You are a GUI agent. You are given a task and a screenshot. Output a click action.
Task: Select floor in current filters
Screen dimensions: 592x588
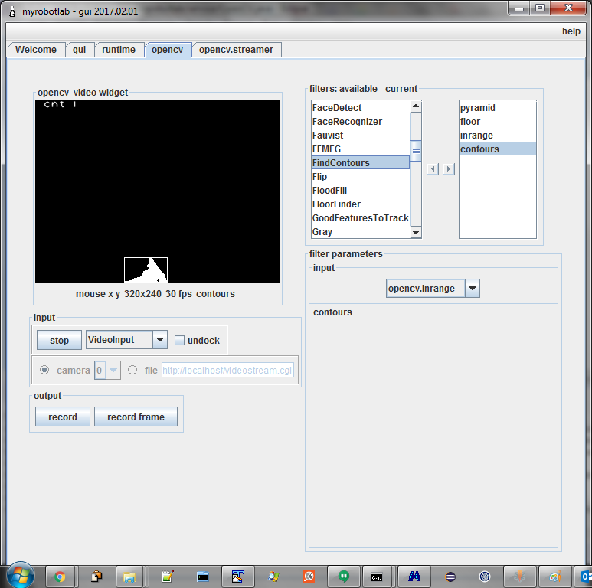click(498, 122)
